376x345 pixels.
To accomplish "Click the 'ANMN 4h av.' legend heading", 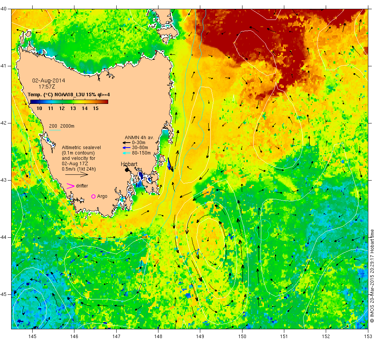I will (139, 138).
